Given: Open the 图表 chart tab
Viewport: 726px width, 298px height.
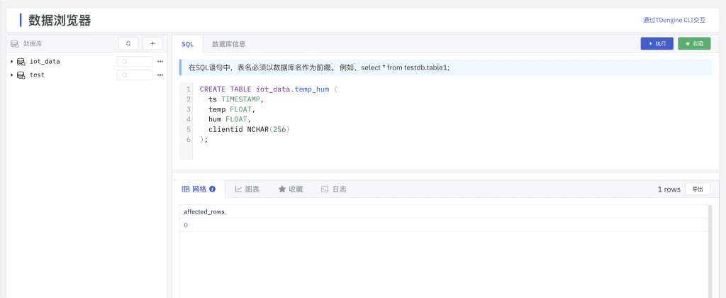Looking at the screenshot, I should [247, 189].
